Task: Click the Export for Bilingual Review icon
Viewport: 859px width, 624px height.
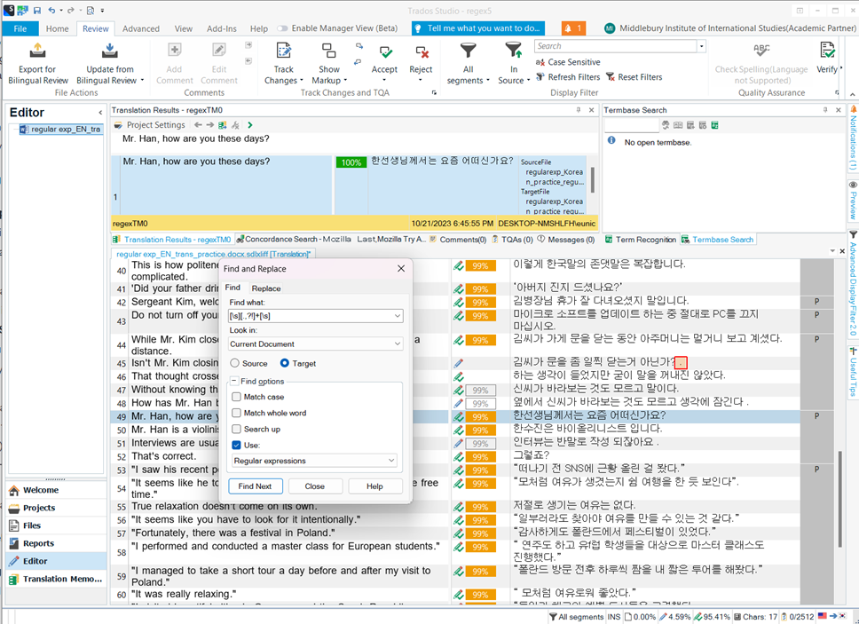Action: 37,51
